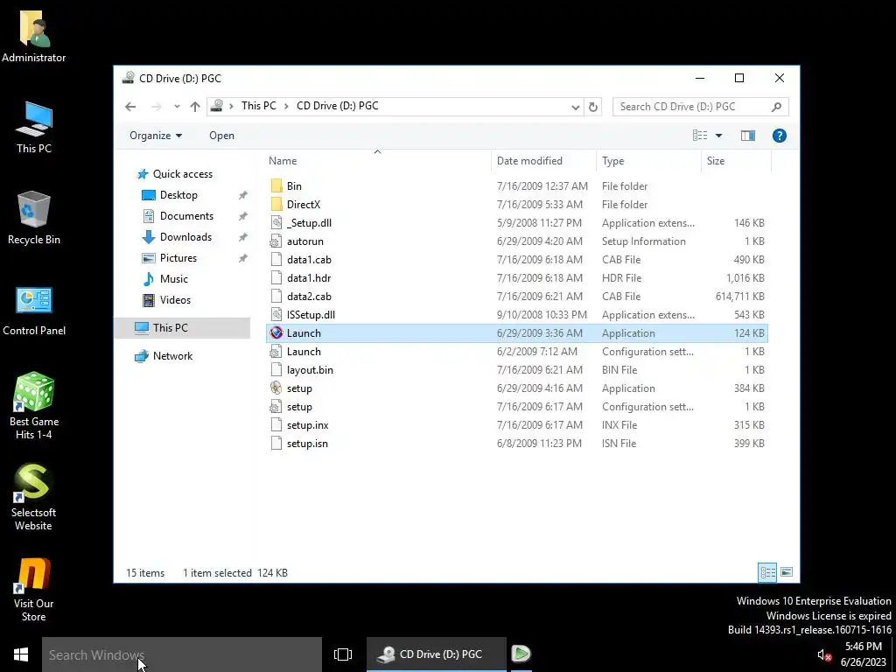The image size is (896, 672).
Task: Expand the address bar history dropdown
Action: pos(576,107)
